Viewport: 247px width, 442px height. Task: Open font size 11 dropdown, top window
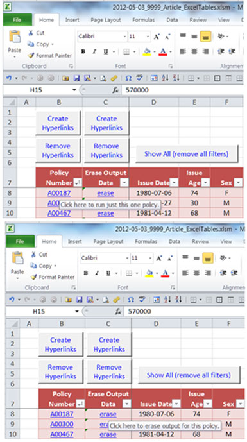(148, 37)
